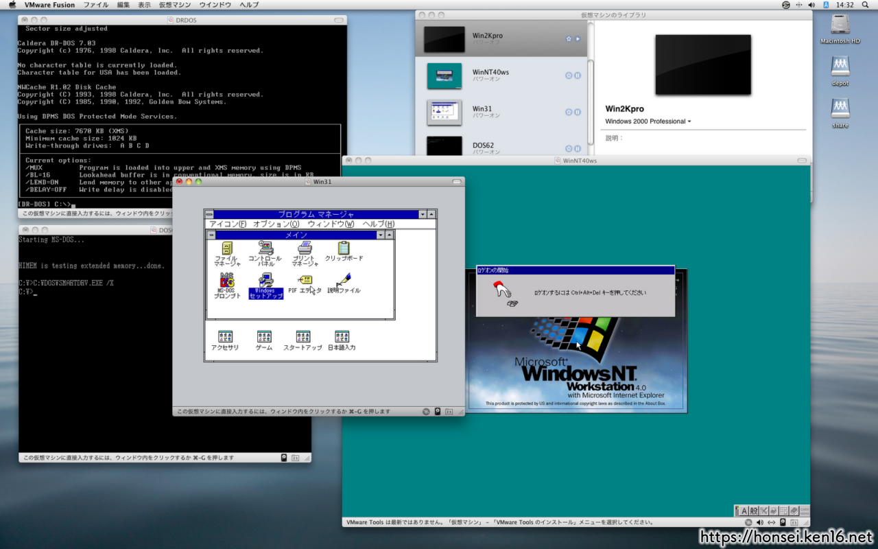Click the プリントマネージャ printer icon

tap(305, 248)
